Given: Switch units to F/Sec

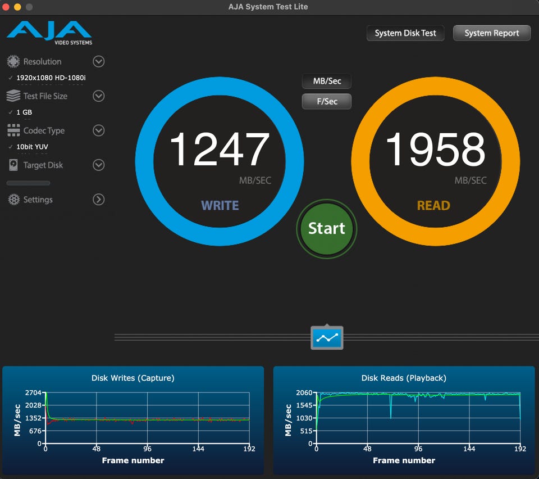Looking at the screenshot, I should (x=327, y=102).
